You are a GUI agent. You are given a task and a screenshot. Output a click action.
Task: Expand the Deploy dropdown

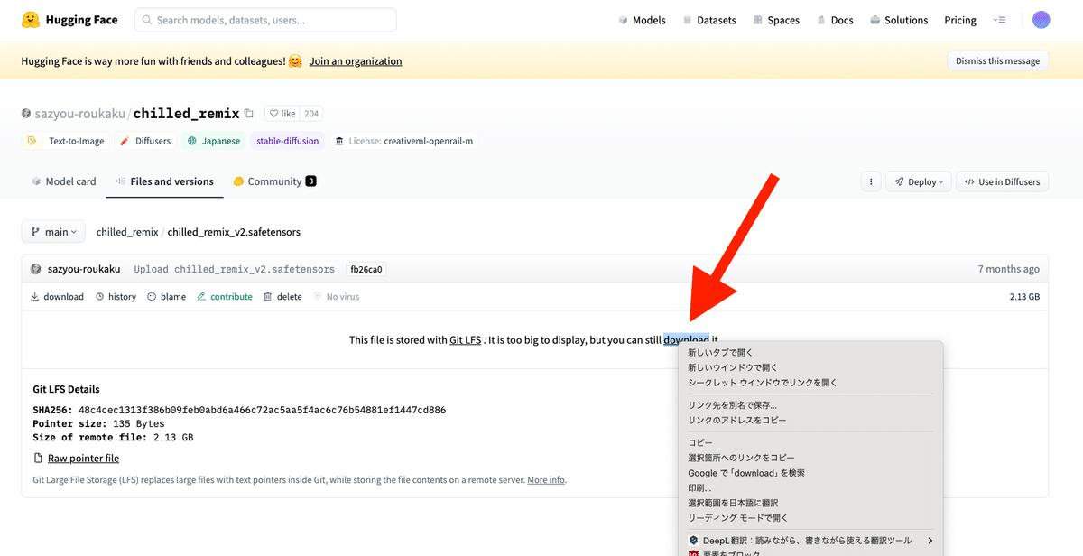pos(919,181)
